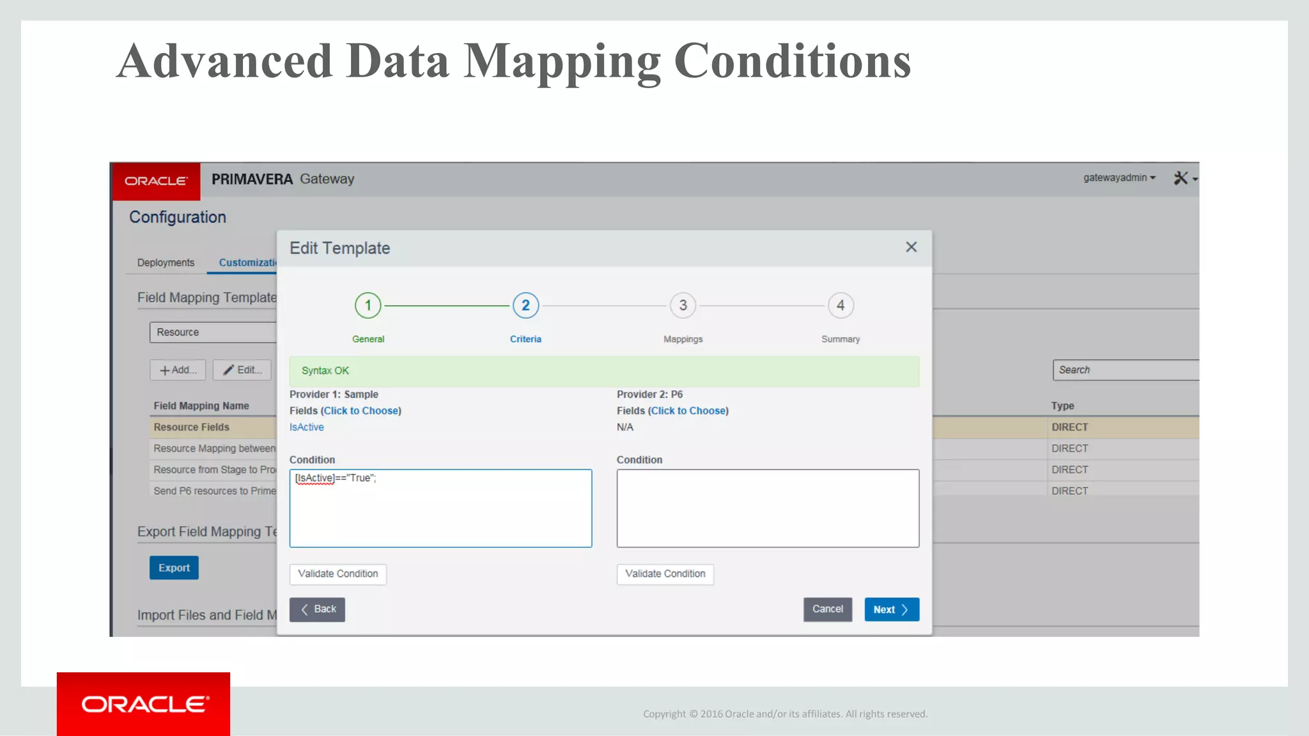
Task: Select Resource Mapping between row
Action: click(214, 448)
